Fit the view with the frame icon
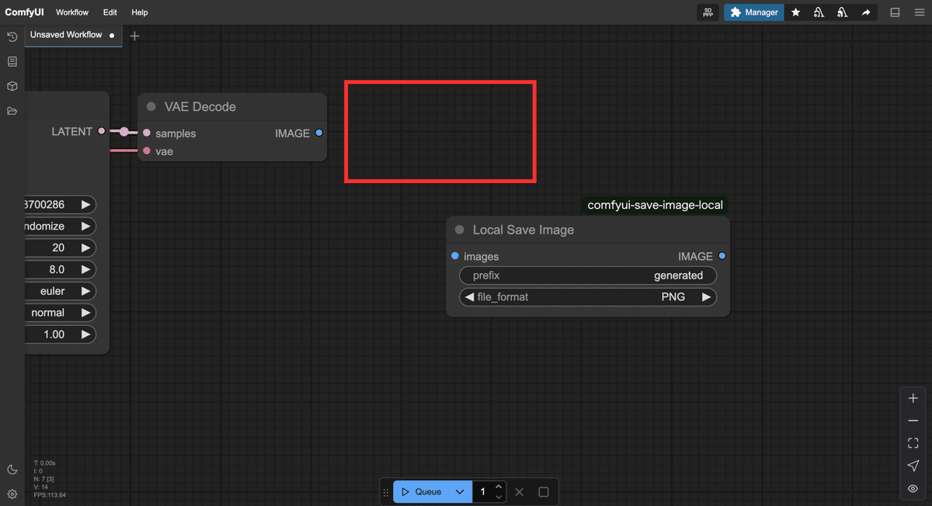932x506 pixels. pos(913,443)
